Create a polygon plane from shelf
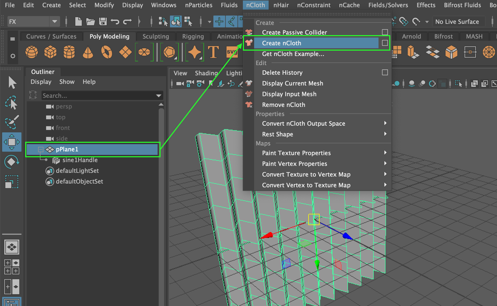The image size is (497, 306). pyautogui.click(x=125, y=52)
